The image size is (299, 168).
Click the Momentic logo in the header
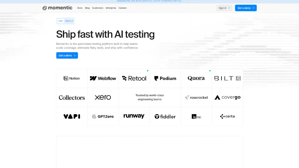click(x=58, y=8)
